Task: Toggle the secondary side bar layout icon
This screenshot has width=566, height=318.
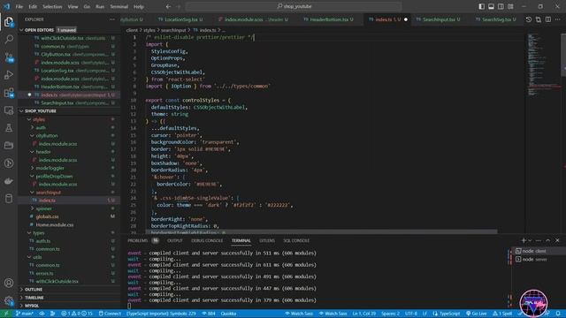Action: pos(501,6)
